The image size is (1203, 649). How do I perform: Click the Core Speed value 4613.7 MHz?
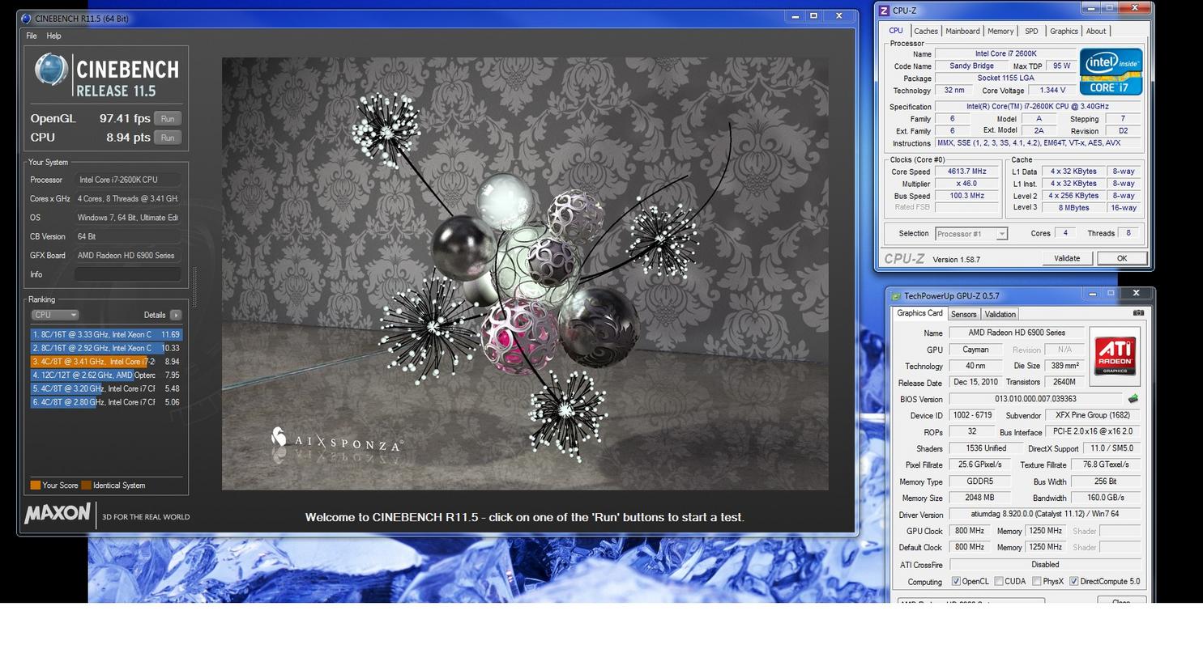tap(966, 172)
